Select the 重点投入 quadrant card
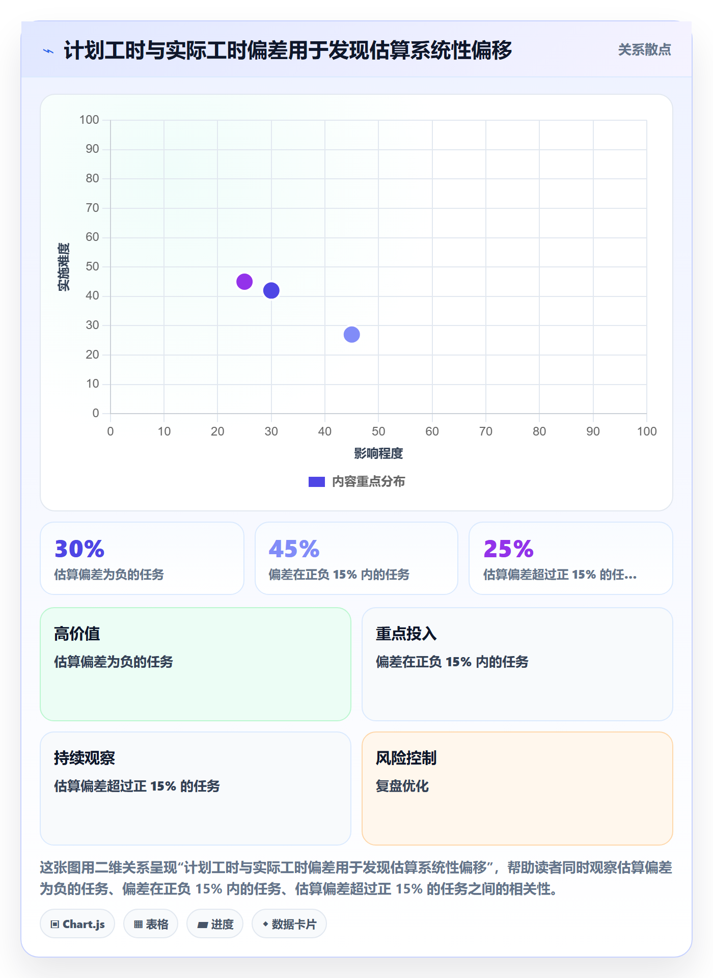This screenshot has height=978, width=713. point(517,664)
